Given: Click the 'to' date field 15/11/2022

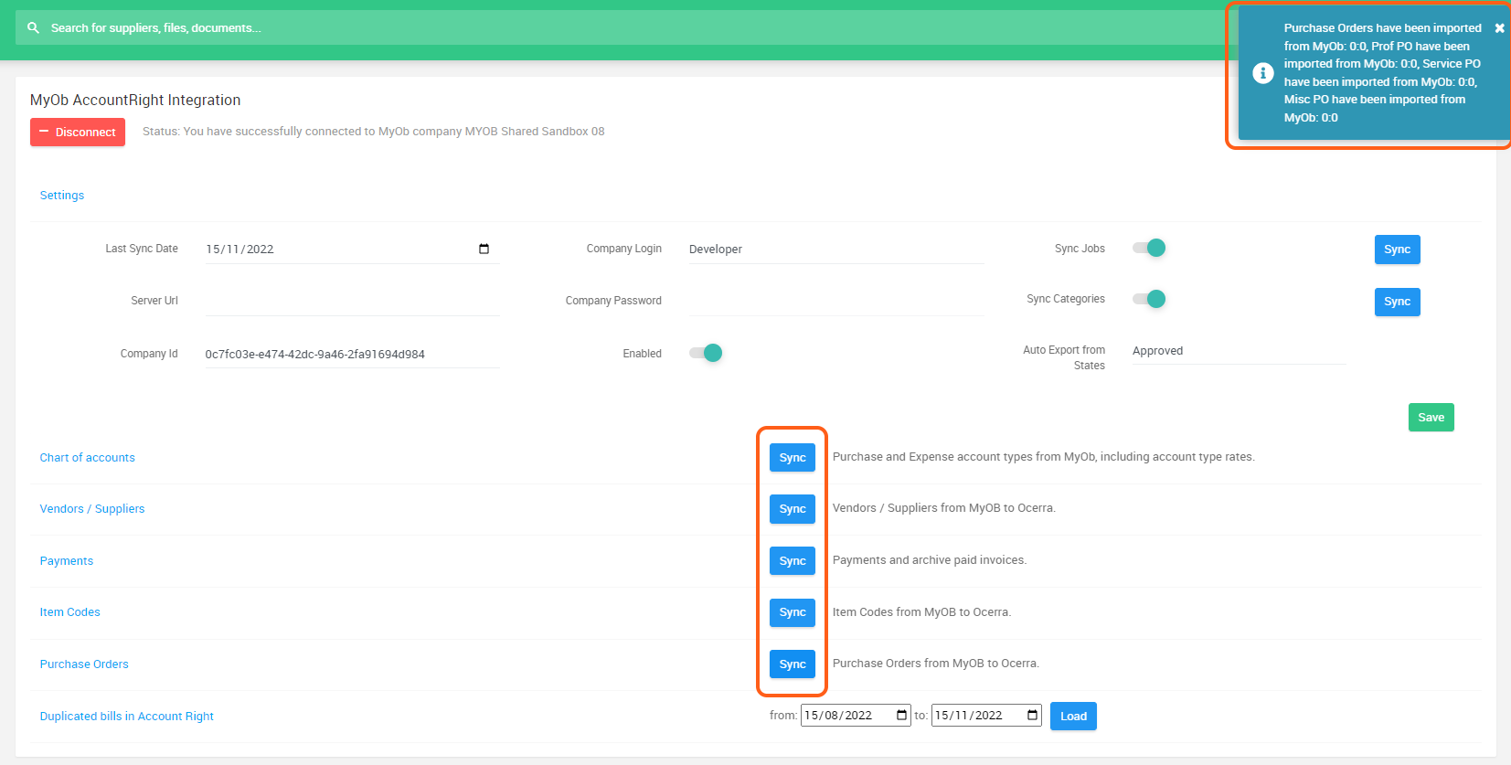Looking at the screenshot, I should pos(986,715).
